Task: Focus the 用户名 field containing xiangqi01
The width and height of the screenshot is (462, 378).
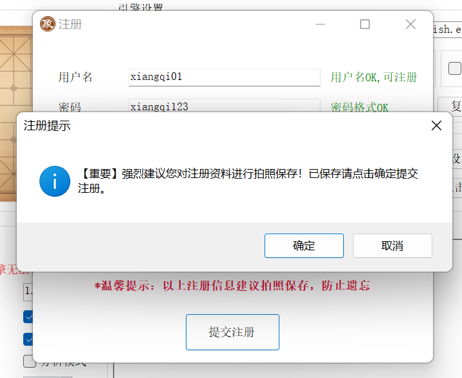Action: pyautogui.click(x=224, y=77)
